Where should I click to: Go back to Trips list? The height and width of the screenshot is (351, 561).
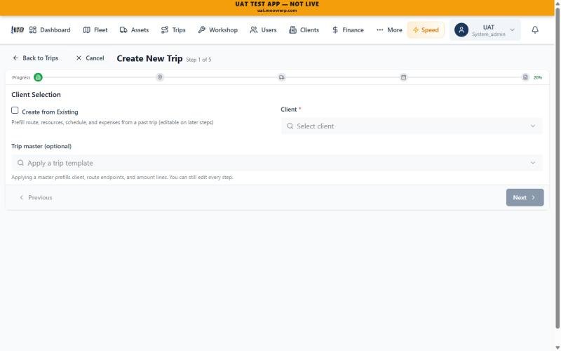coord(36,58)
